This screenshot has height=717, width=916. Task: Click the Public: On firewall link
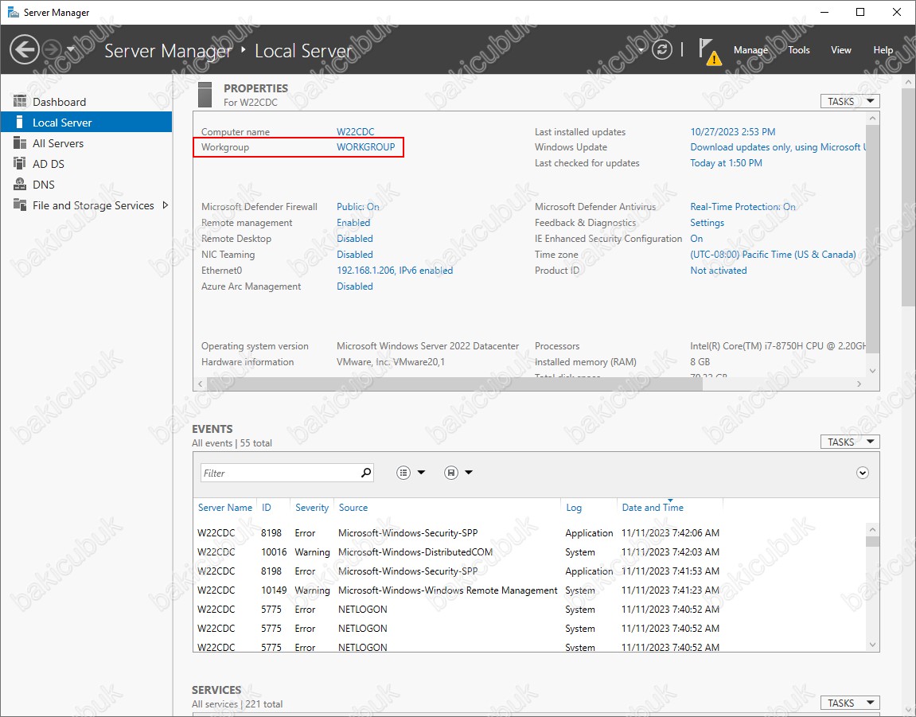(x=357, y=207)
